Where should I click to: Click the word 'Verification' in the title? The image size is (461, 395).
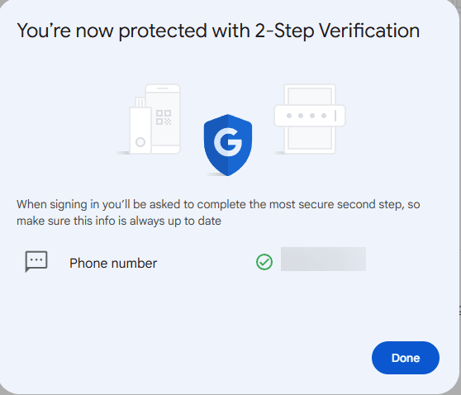369,31
